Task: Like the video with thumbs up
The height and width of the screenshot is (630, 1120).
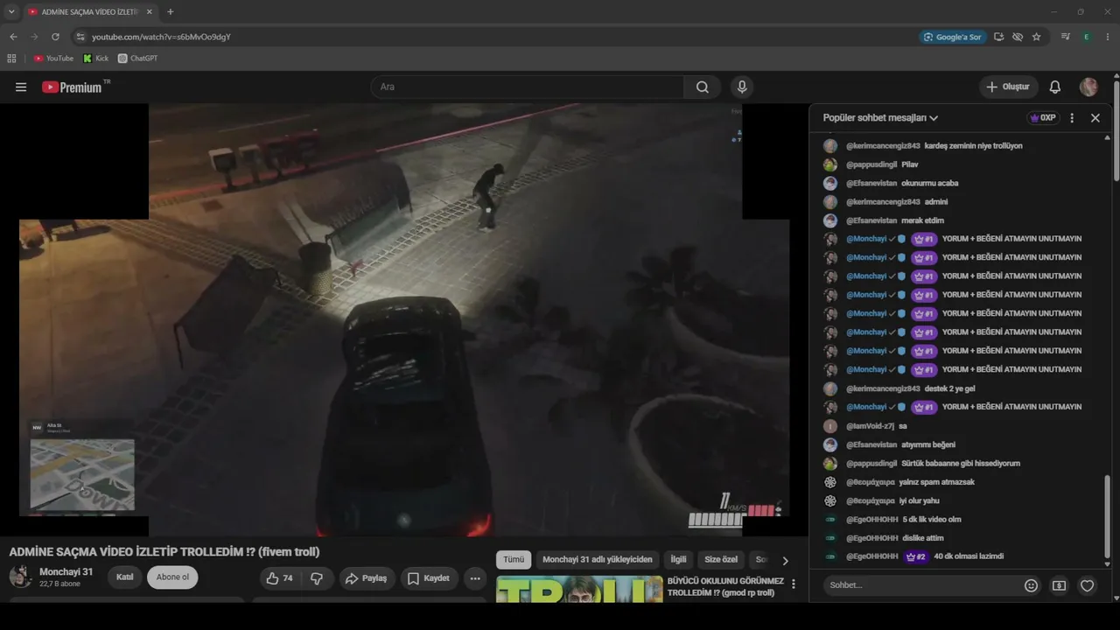Action: pyautogui.click(x=280, y=577)
